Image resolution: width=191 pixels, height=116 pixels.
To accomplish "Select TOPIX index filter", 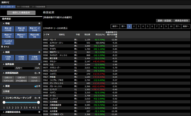I will (34, 78).
